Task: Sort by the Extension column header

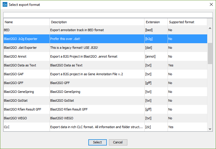Action: pyautogui.click(x=156, y=22)
